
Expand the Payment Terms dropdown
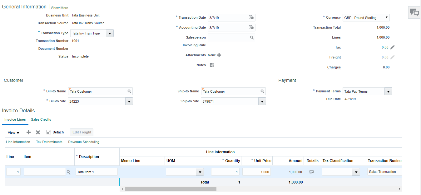coord(388,91)
